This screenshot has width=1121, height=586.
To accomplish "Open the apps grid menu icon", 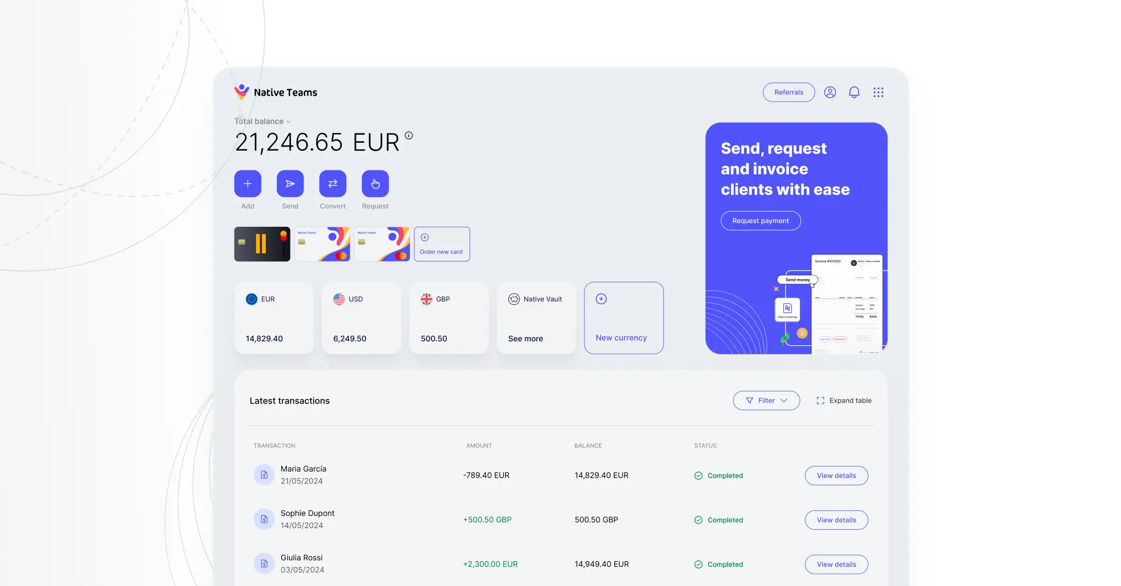I will click(879, 92).
